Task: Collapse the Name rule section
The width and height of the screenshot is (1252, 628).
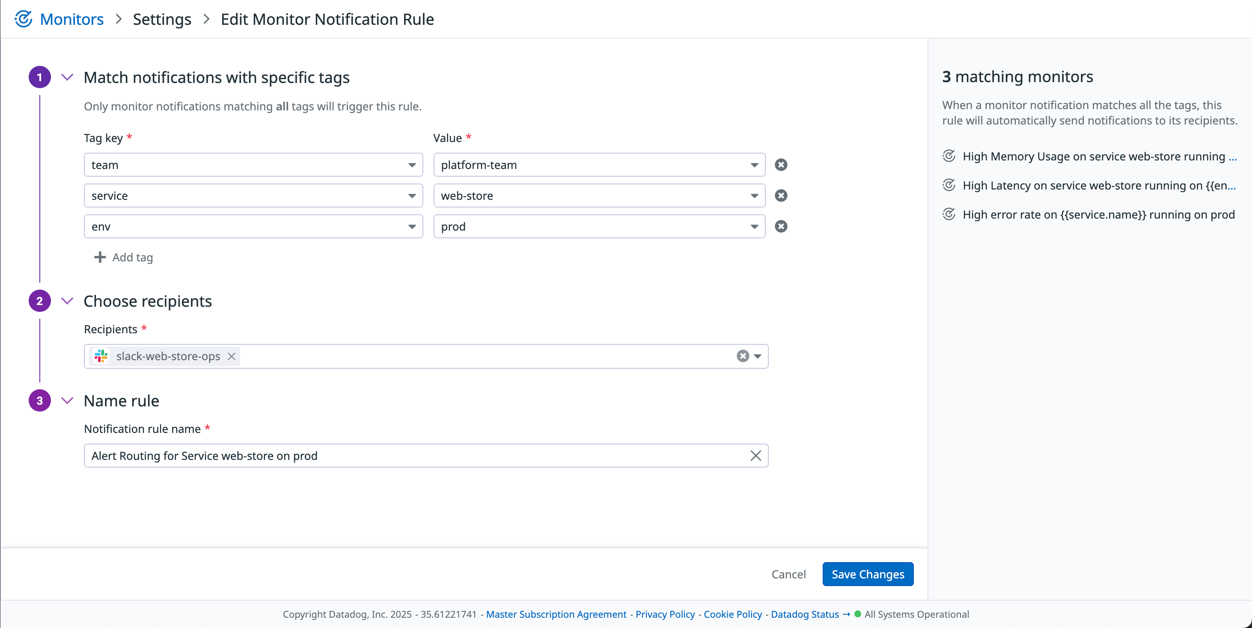Action: [x=67, y=401]
